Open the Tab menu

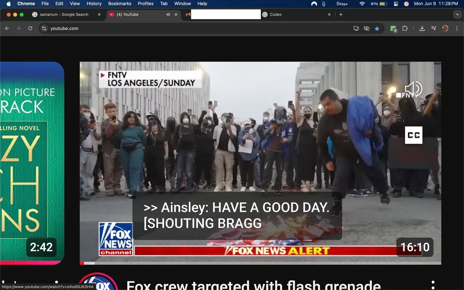[164, 4]
